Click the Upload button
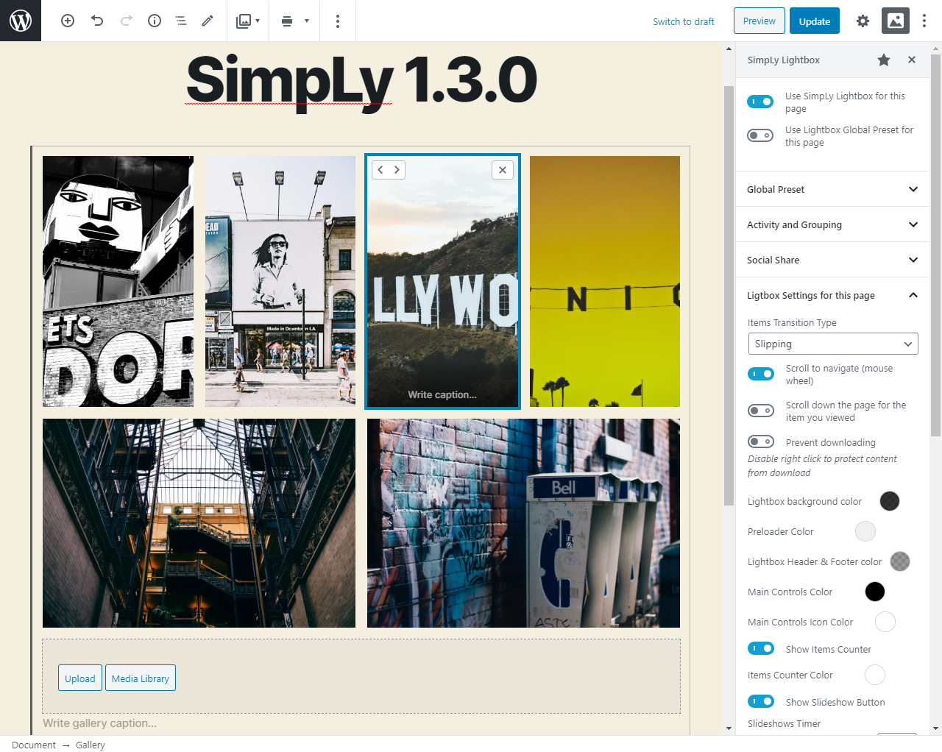Viewport: 942px width, 752px height. click(80, 678)
